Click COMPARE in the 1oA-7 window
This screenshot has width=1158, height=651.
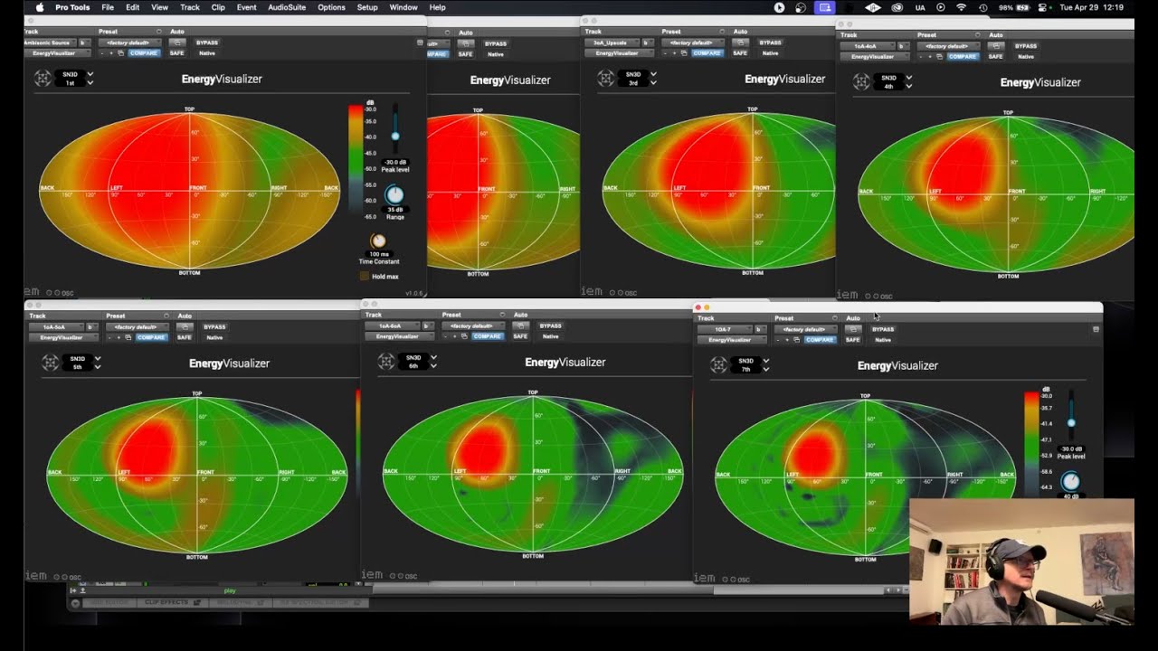(x=820, y=340)
